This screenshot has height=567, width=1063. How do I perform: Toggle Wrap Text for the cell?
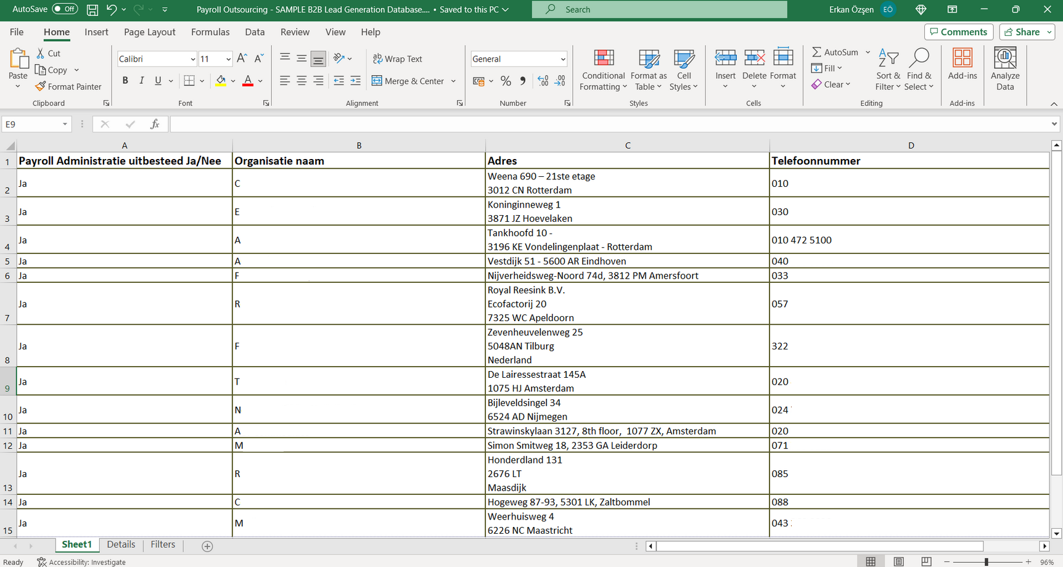[x=398, y=59]
